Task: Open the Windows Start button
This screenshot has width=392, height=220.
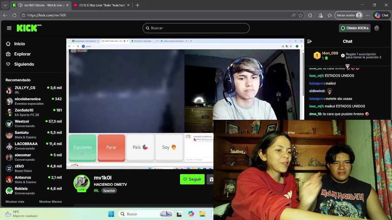Action: click(111, 214)
